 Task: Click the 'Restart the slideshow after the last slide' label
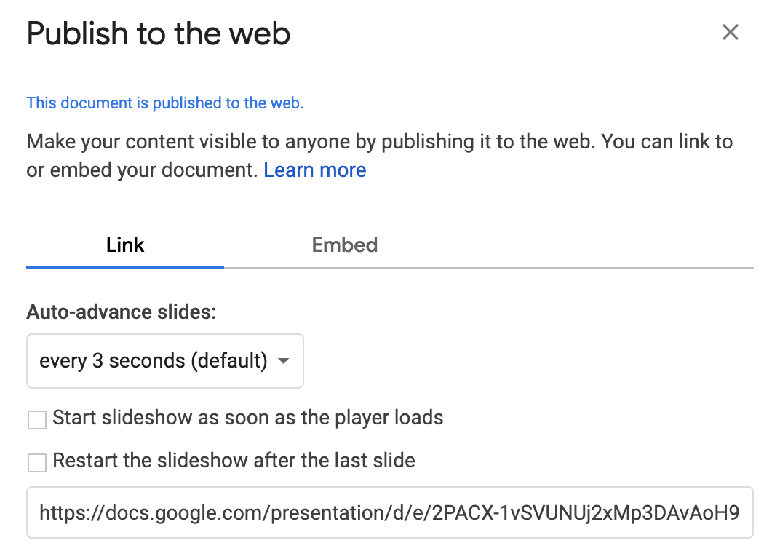(x=234, y=461)
